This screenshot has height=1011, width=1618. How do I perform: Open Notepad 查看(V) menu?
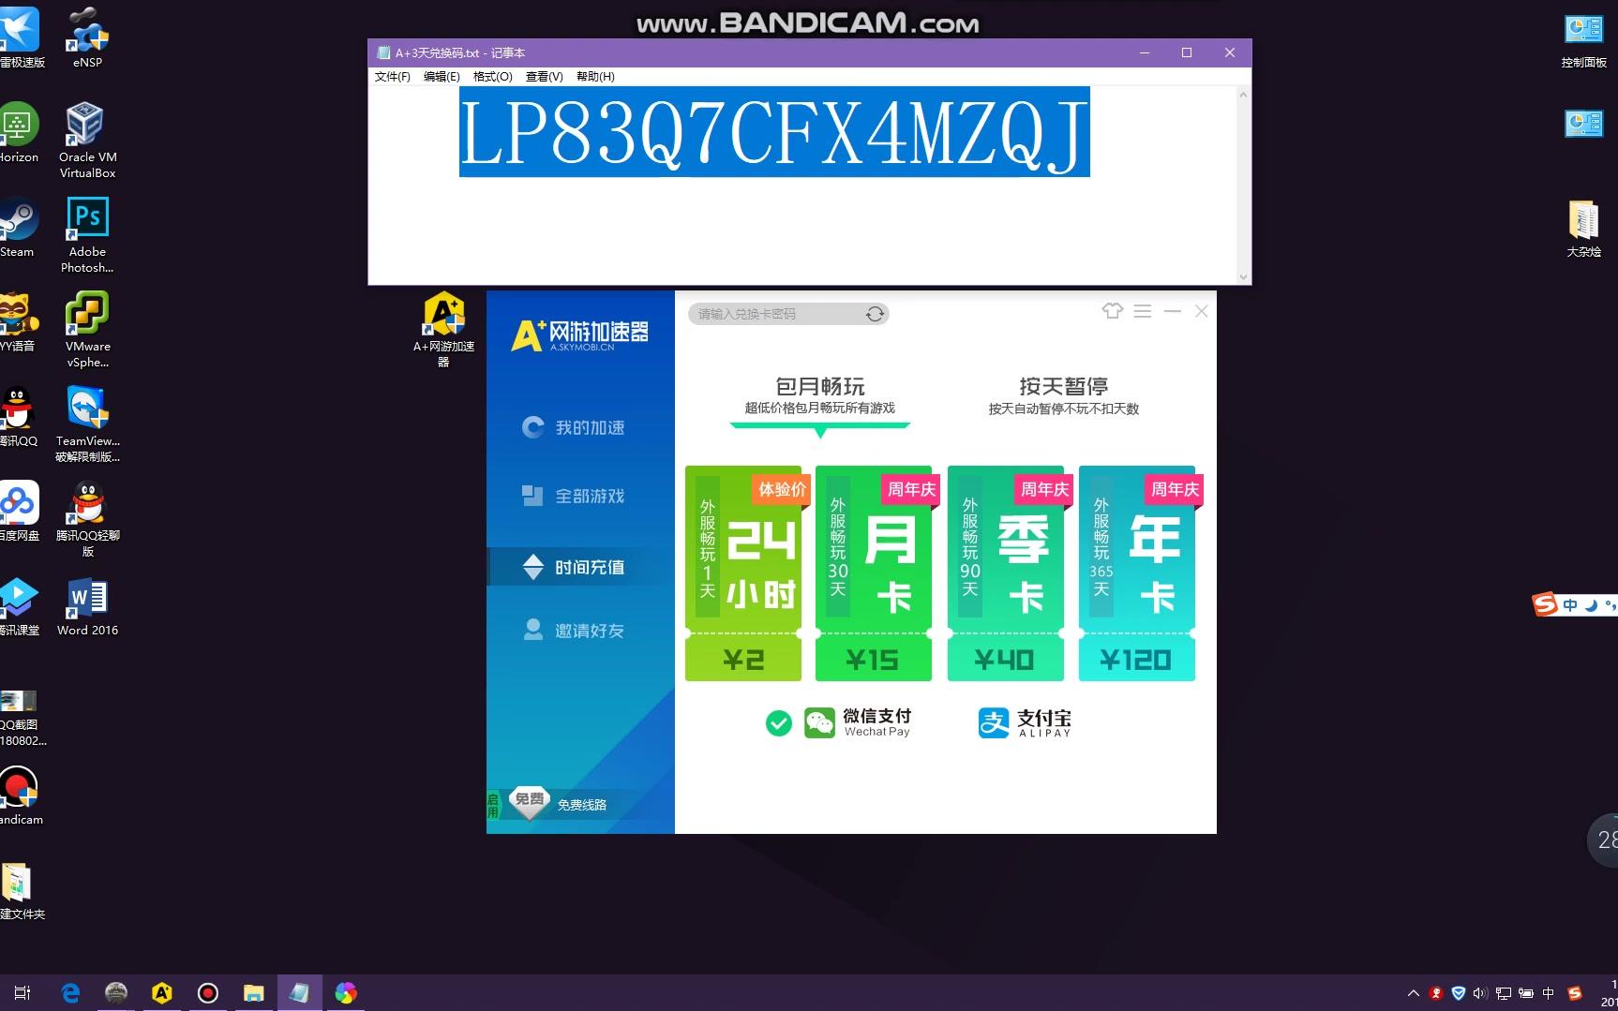pos(544,77)
